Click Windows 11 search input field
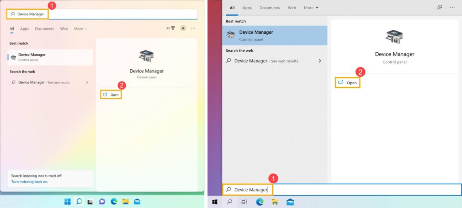462x208 pixels. [102, 14]
